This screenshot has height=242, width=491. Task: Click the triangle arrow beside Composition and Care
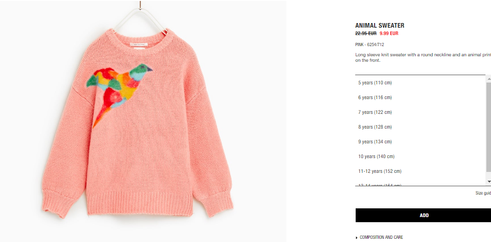coord(357,238)
